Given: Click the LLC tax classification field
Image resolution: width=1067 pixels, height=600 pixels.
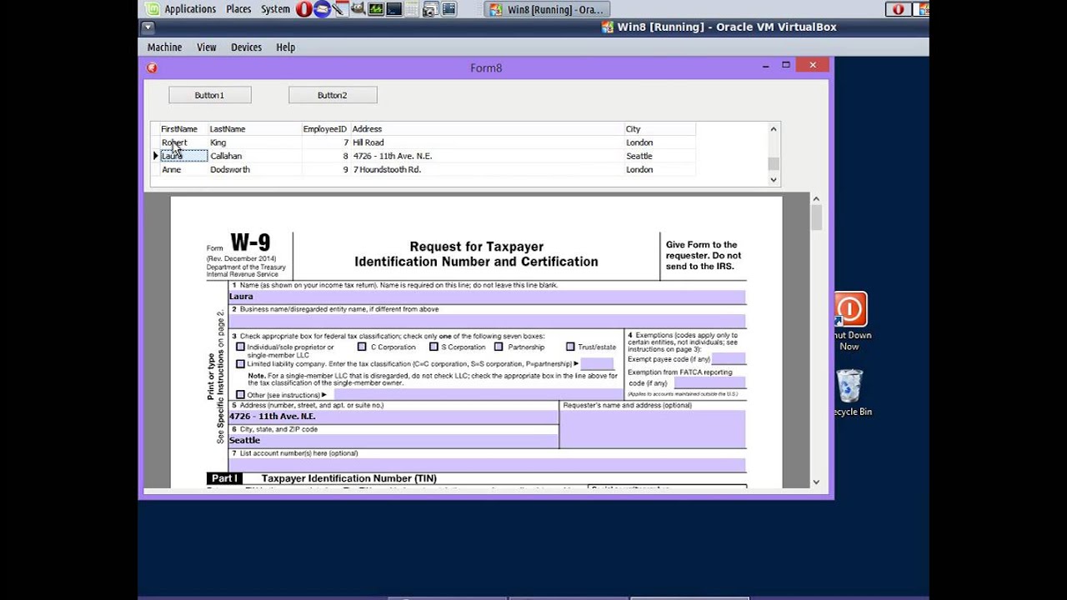Looking at the screenshot, I should [x=597, y=364].
